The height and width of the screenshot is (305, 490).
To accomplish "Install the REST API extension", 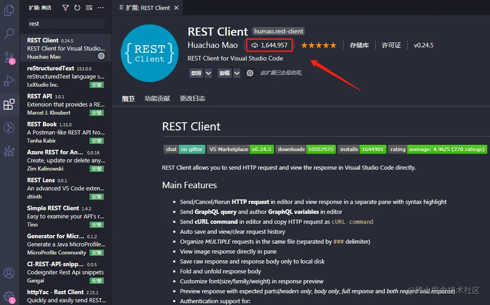I will pyautogui.click(x=97, y=113).
